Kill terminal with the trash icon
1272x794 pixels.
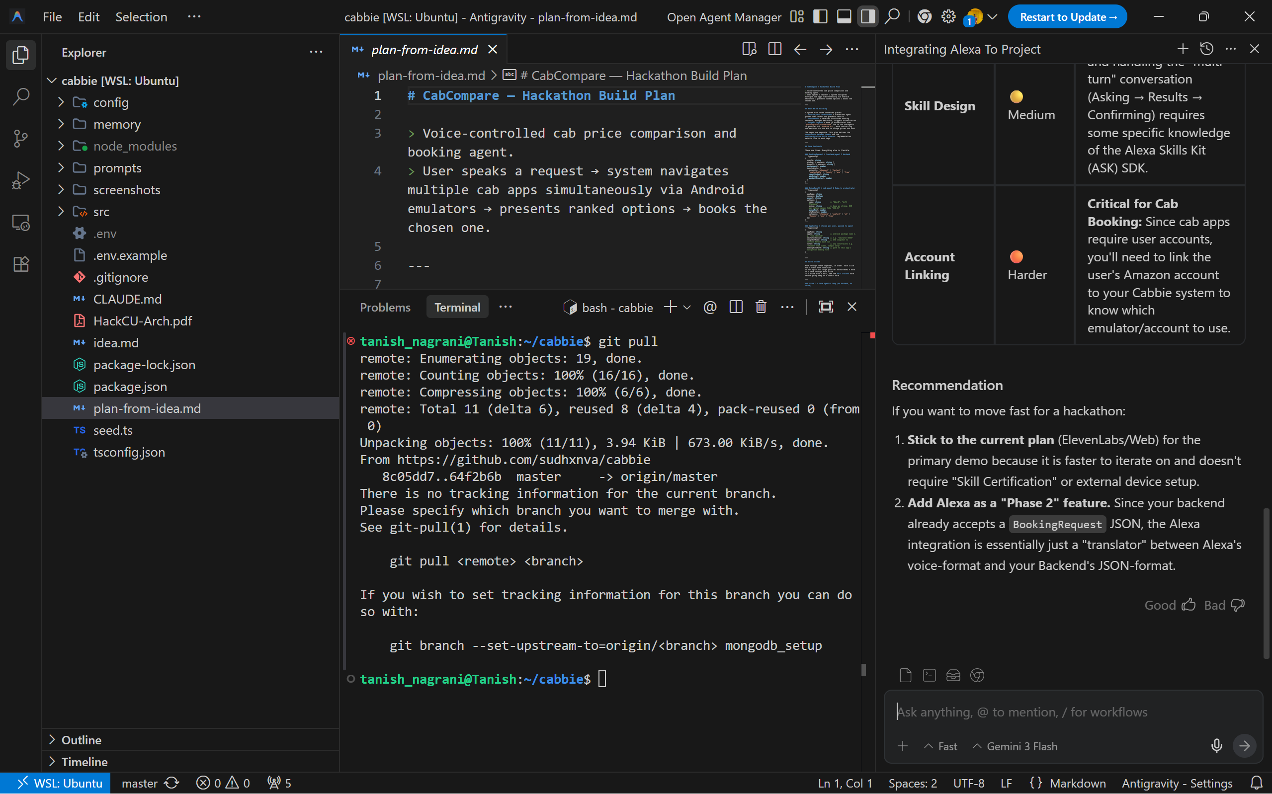pos(761,307)
